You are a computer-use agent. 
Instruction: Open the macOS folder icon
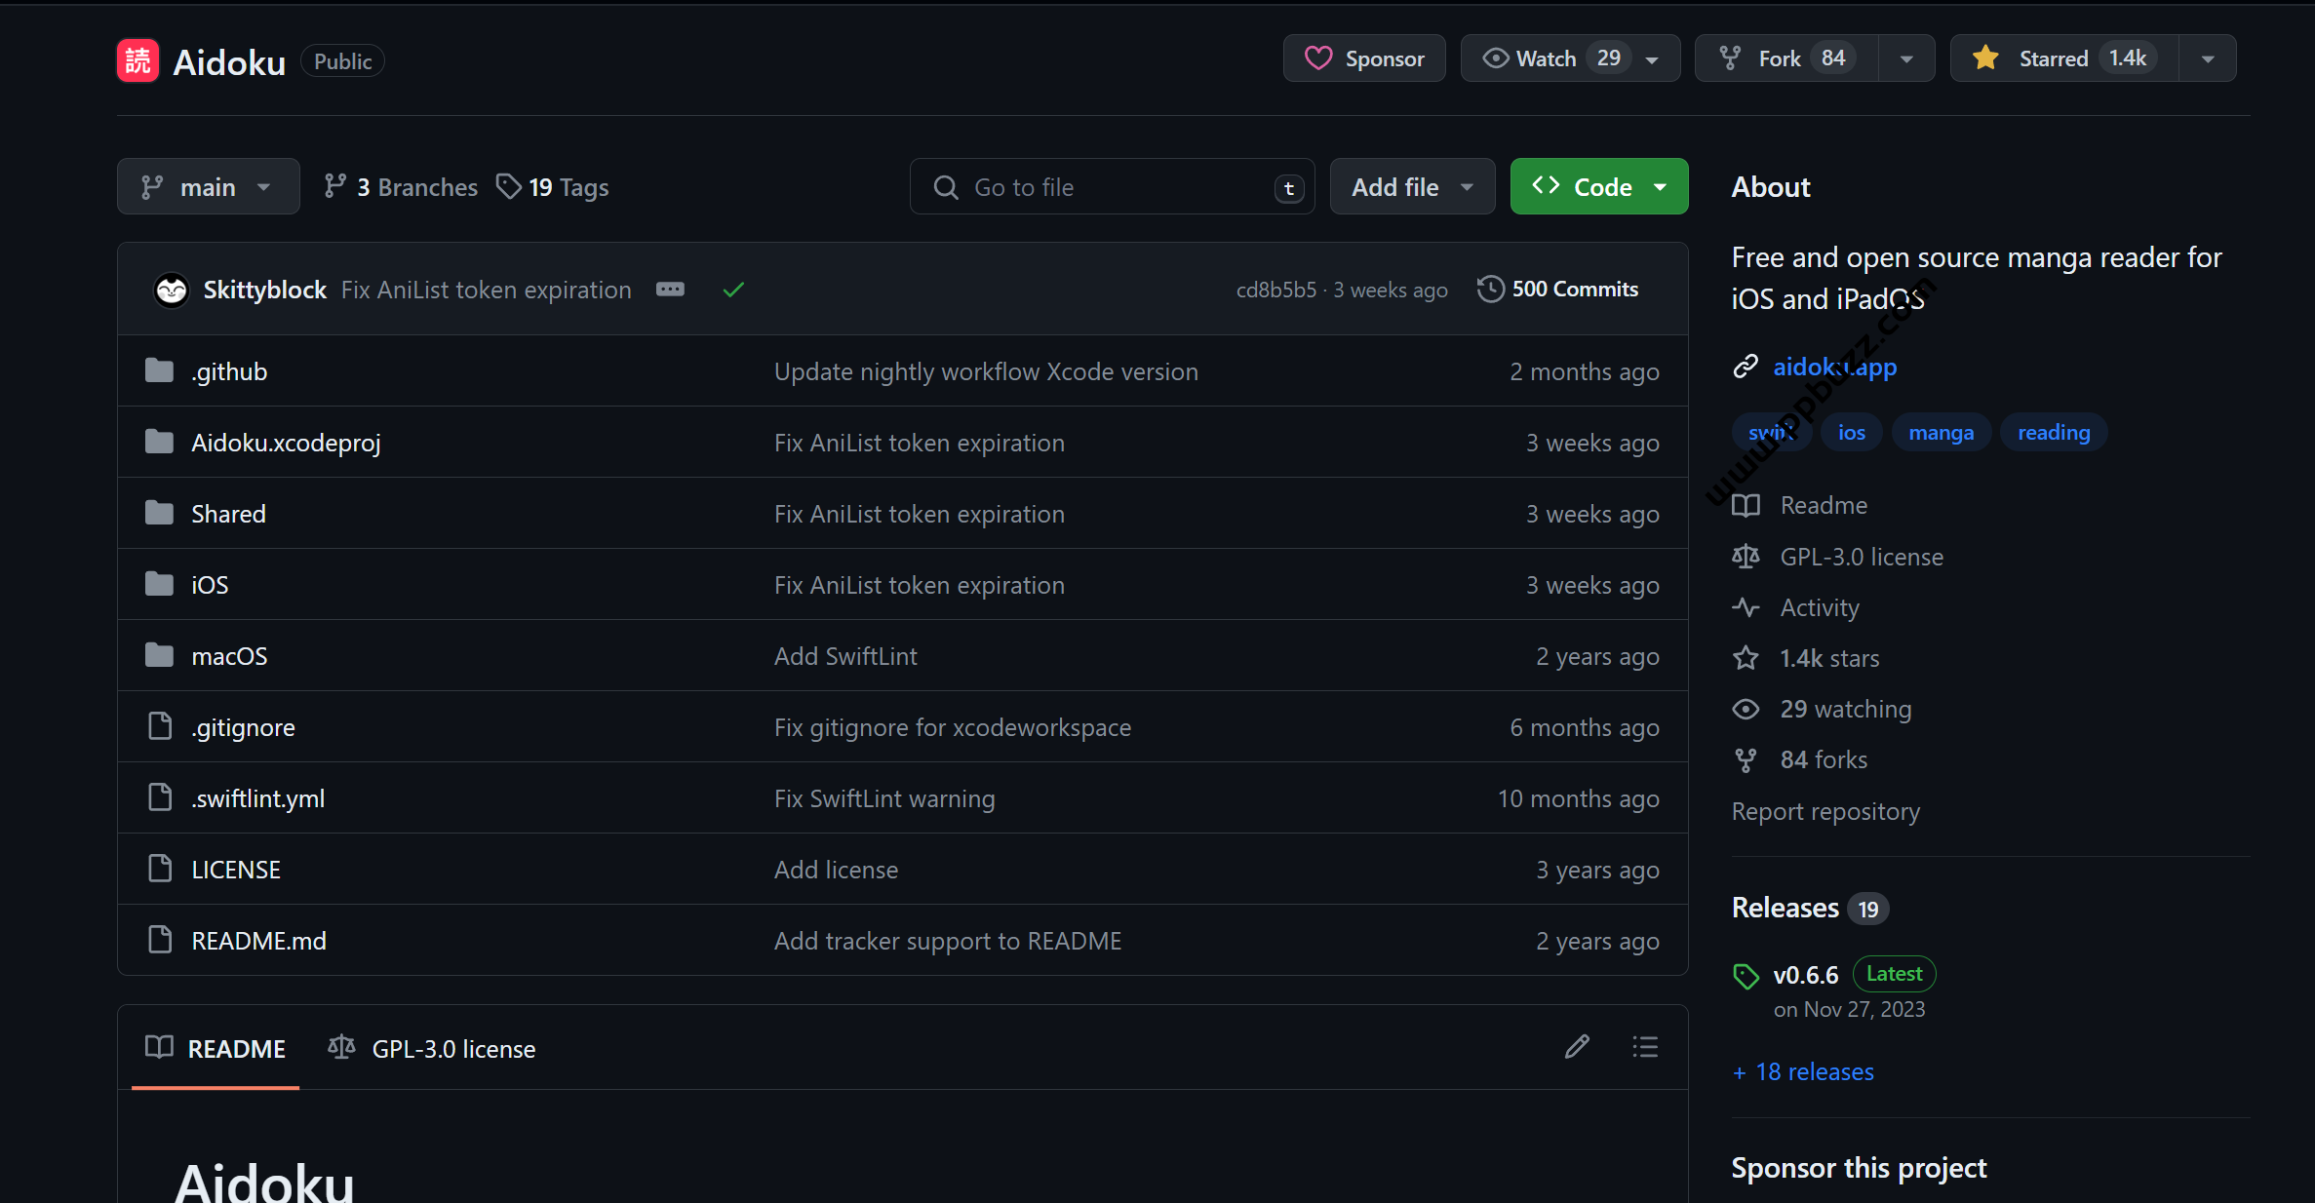coord(159,656)
